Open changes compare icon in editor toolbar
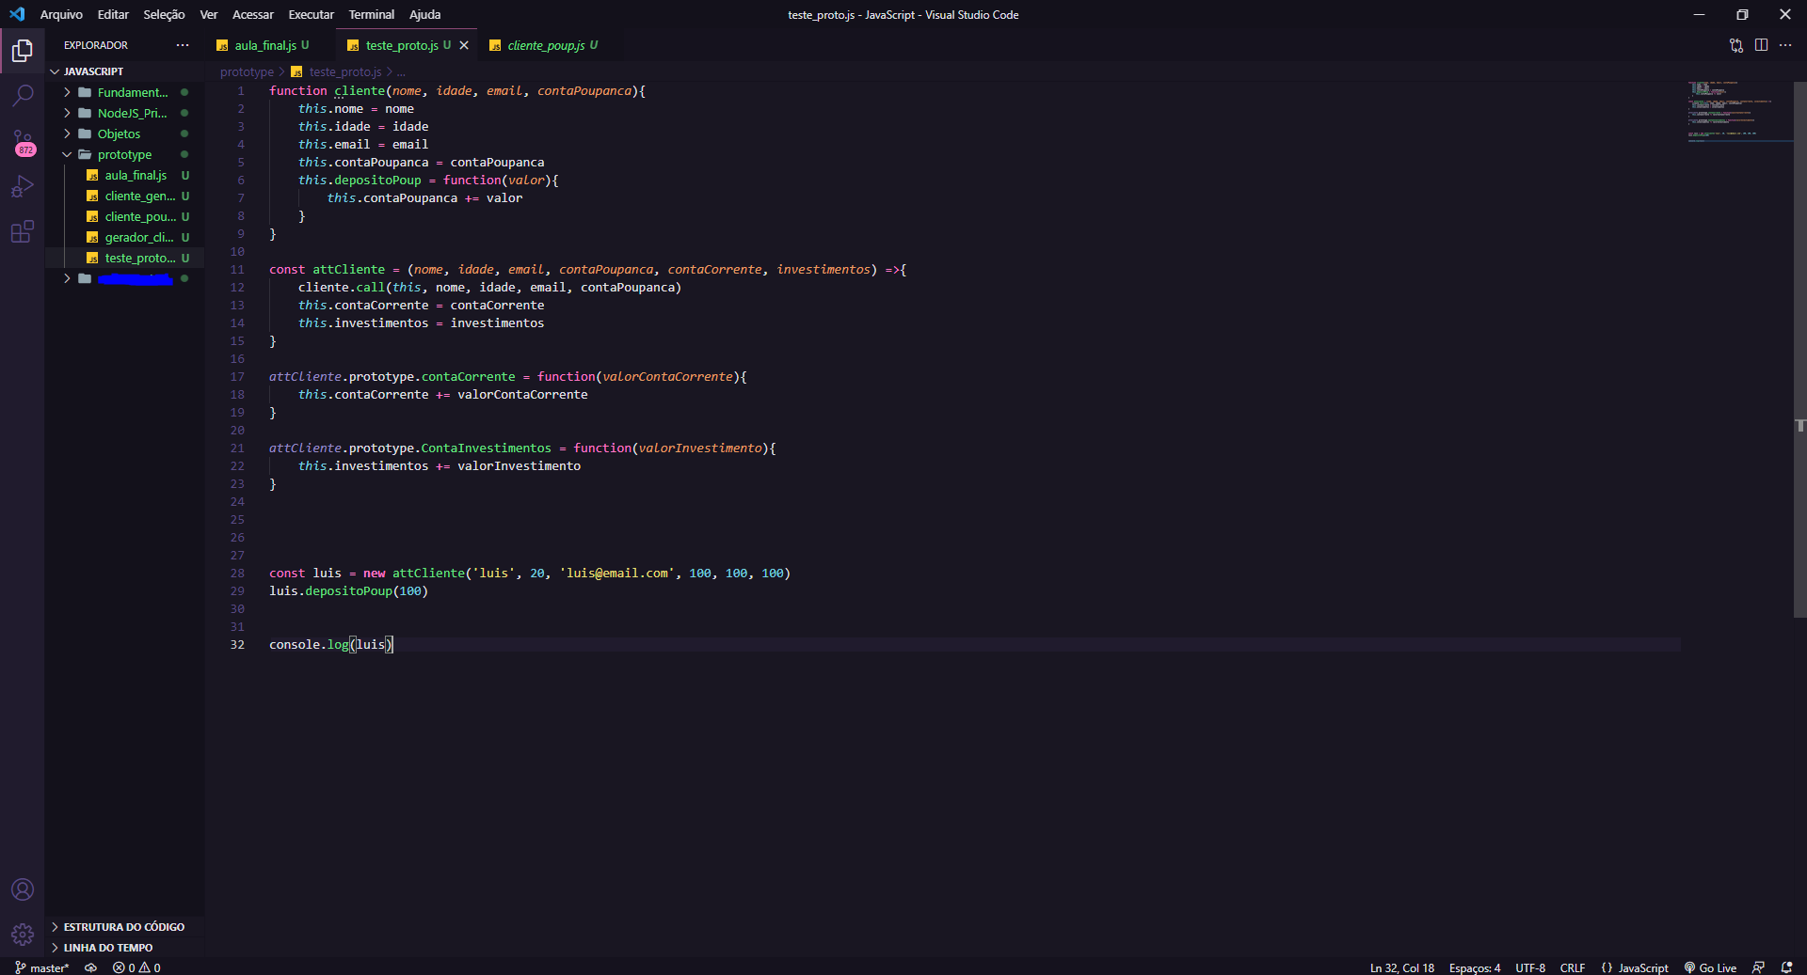Image resolution: width=1807 pixels, height=975 pixels. [x=1736, y=45]
